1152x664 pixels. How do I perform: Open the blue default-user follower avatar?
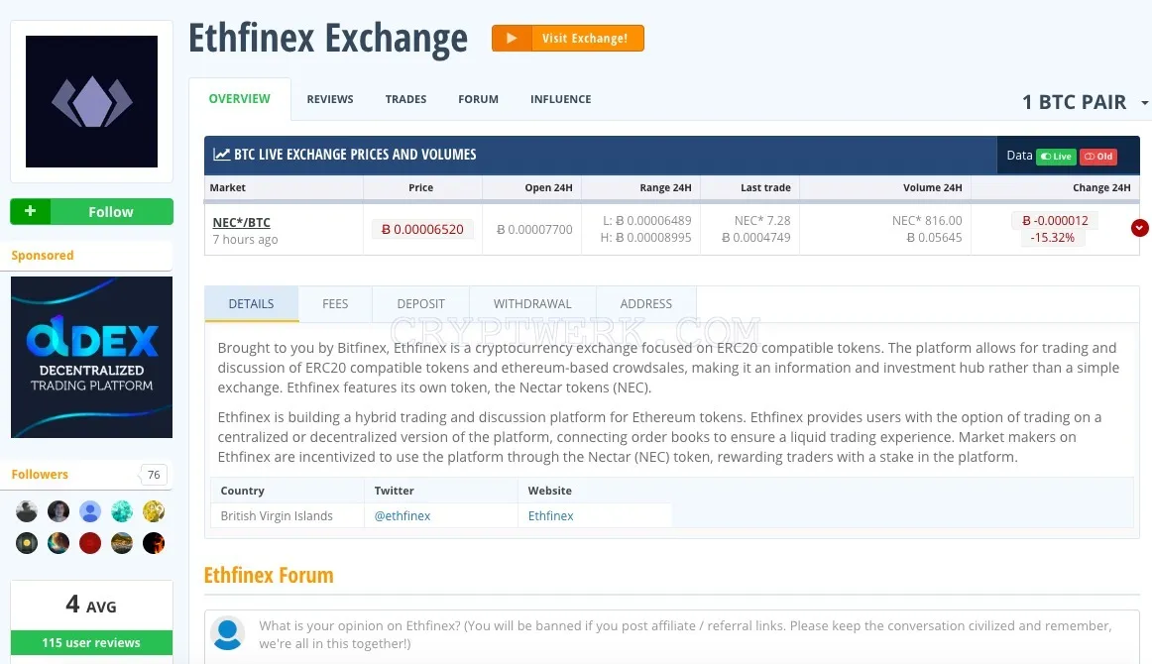90,511
